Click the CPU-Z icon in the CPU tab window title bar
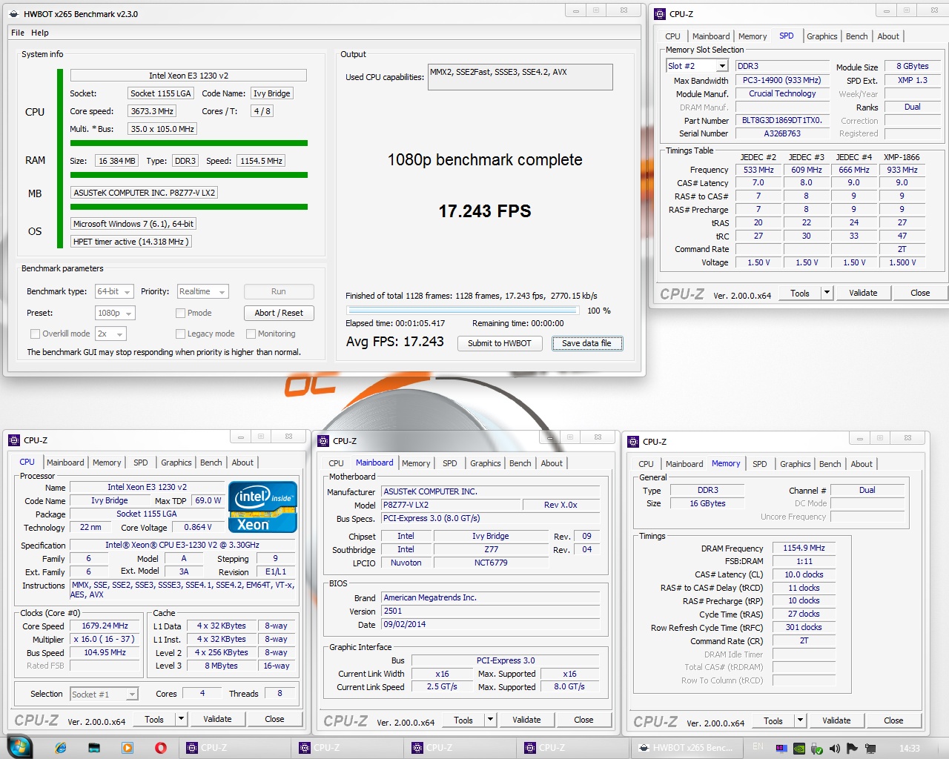 [14, 440]
